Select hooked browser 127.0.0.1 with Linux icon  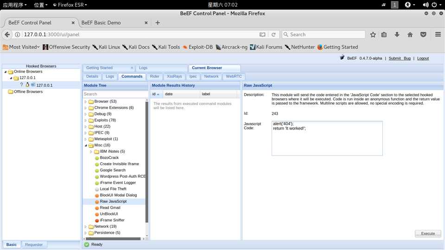(x=44, y=85)
